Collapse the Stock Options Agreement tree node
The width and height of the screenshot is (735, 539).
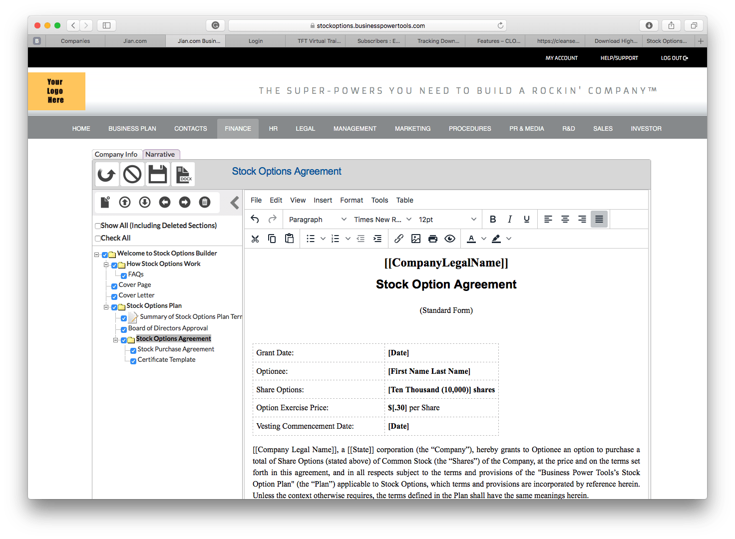pos(116,340)
